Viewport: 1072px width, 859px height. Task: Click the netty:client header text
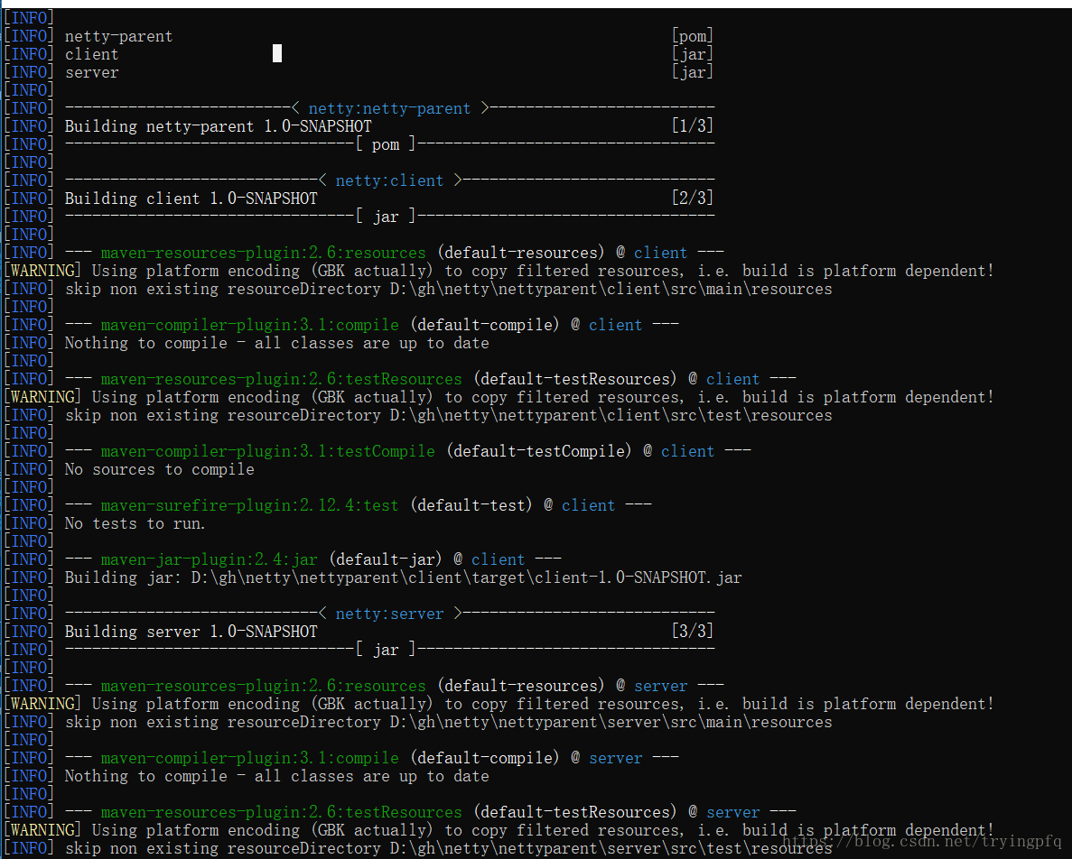click(389, 181)
